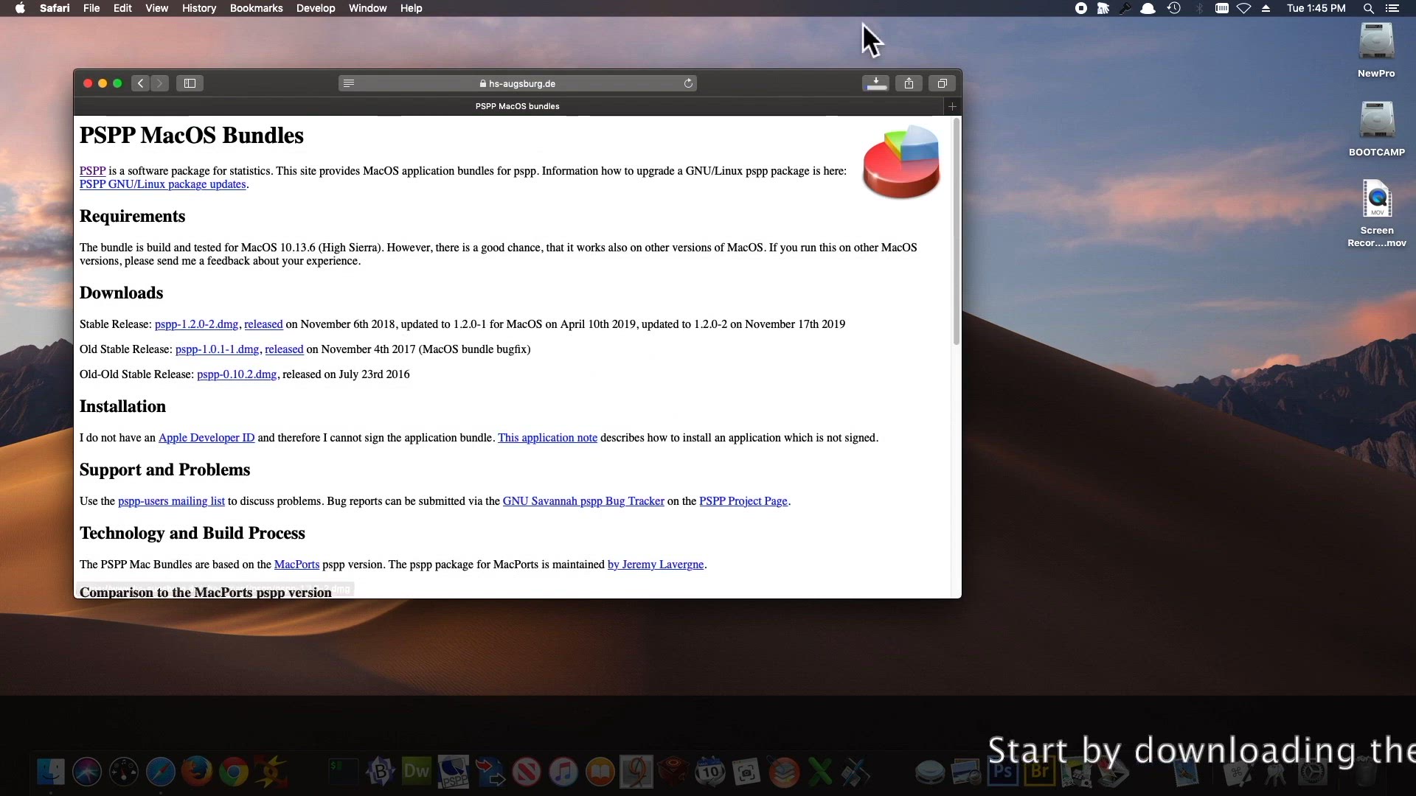
Task: Launch Firefox from the Dock
Action: point(197,772)
